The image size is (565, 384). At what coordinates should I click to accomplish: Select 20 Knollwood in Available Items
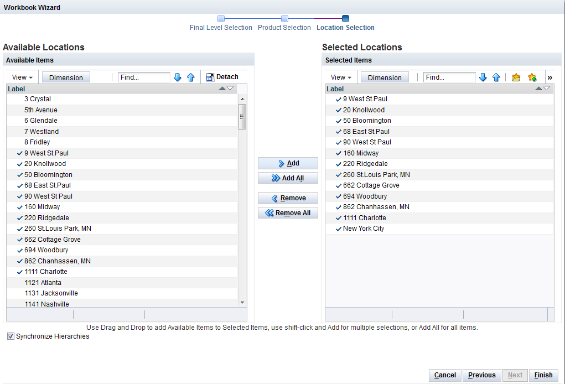pos(122,164)
